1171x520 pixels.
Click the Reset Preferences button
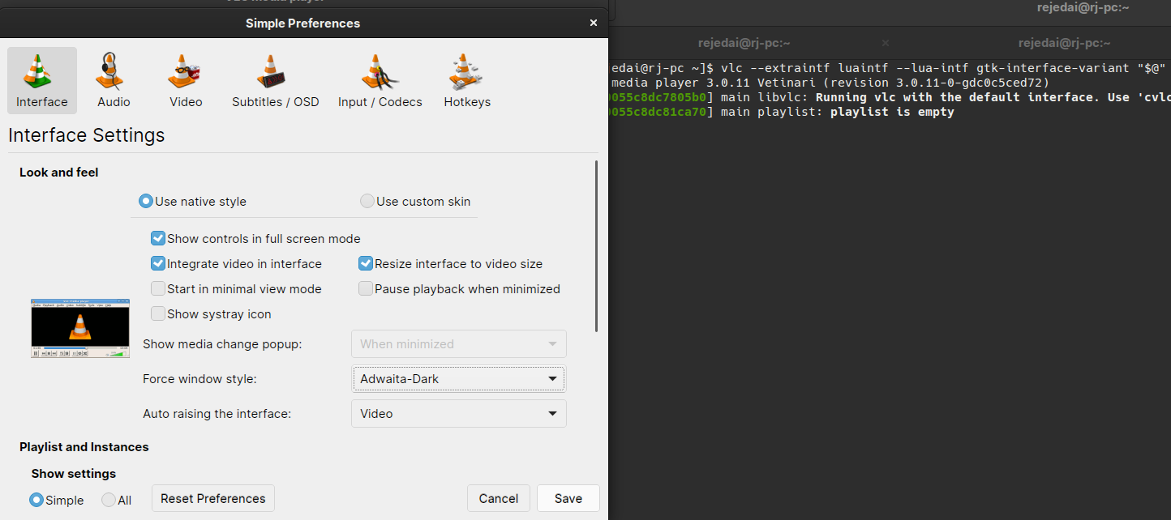pyautogui.click(x=213, y=499)
